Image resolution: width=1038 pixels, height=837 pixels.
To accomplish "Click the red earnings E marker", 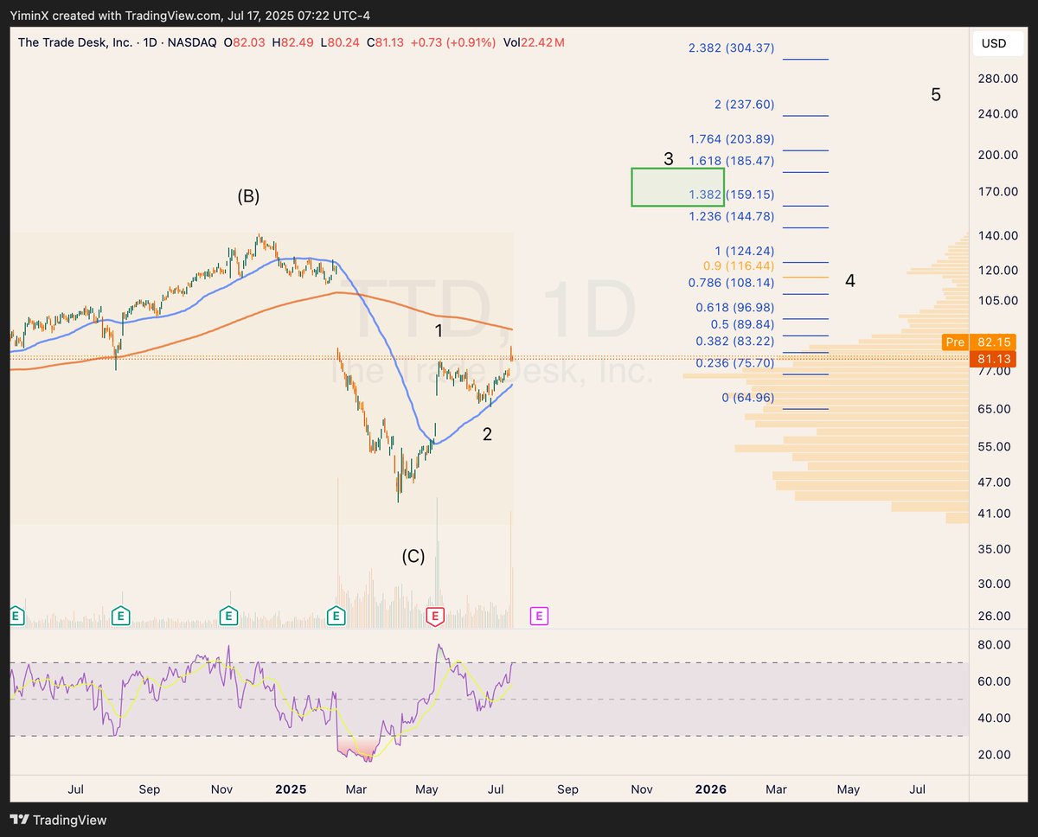I will tap(435, 616).
